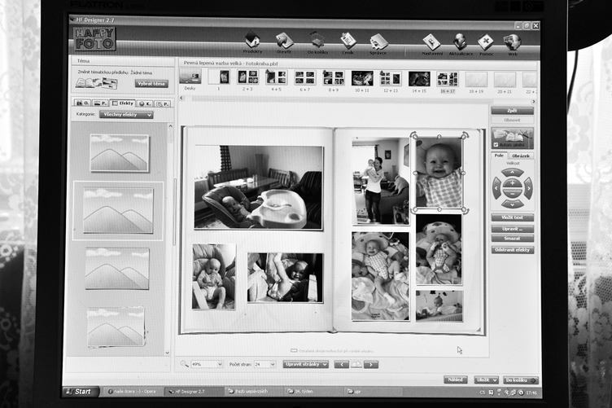Click the Aktualizace update icon
Image resolution: width=612 pixels, height=408 pixels.
[459, 42]
